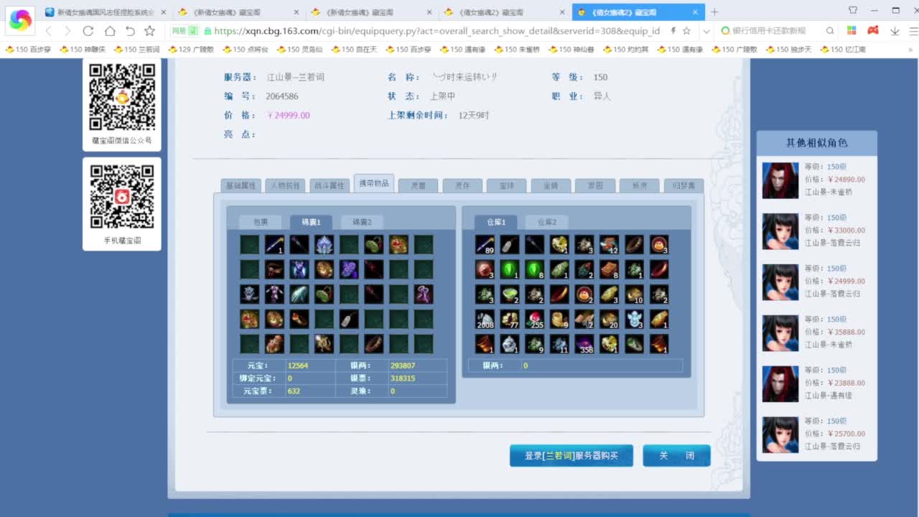Click the staff item stacked 89 in 仓库1
This screenshot has height=517, width=919.
point(485,245)
